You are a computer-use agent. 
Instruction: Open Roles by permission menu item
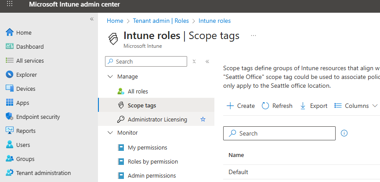(152, 162)
